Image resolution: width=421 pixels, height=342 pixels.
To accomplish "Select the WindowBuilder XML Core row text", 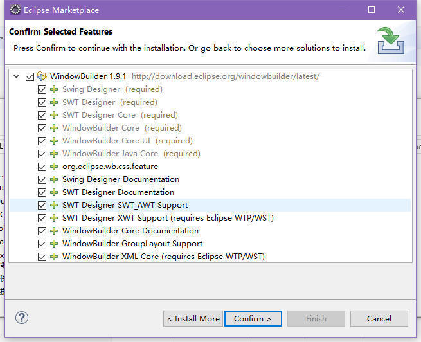I will pyautogui.click(x=163, y=256).
